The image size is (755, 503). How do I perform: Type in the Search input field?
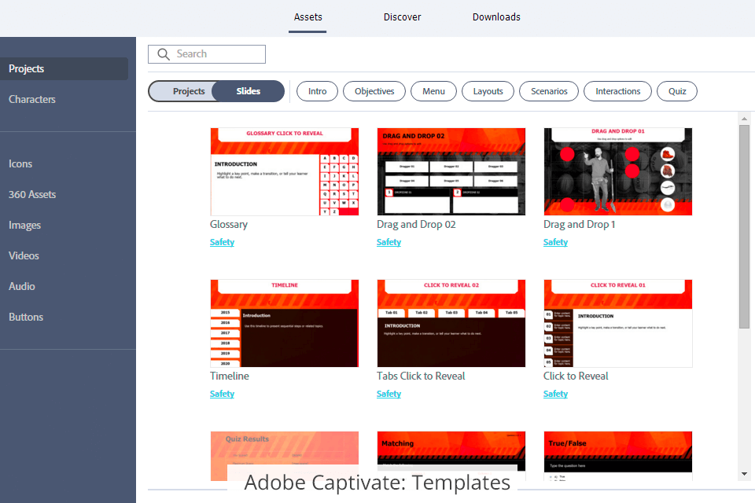click(219, 54)
